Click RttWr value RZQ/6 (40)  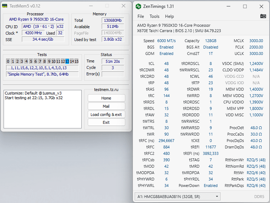(x=256, y=173)
